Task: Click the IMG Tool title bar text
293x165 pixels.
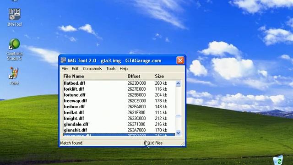Action: (114, 60)
